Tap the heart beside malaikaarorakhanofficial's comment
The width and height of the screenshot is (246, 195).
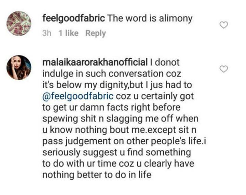[223, 69]
